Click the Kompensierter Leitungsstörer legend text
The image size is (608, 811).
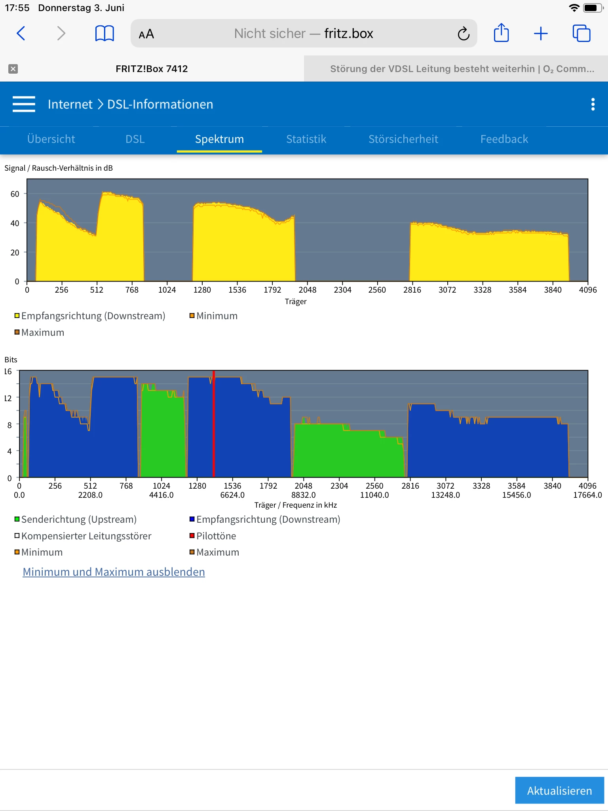tap(86, 536)
